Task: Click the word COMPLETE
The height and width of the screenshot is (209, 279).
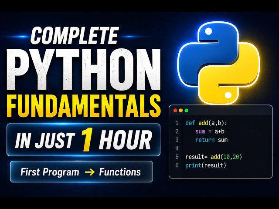Action: (x=75, y=36)
